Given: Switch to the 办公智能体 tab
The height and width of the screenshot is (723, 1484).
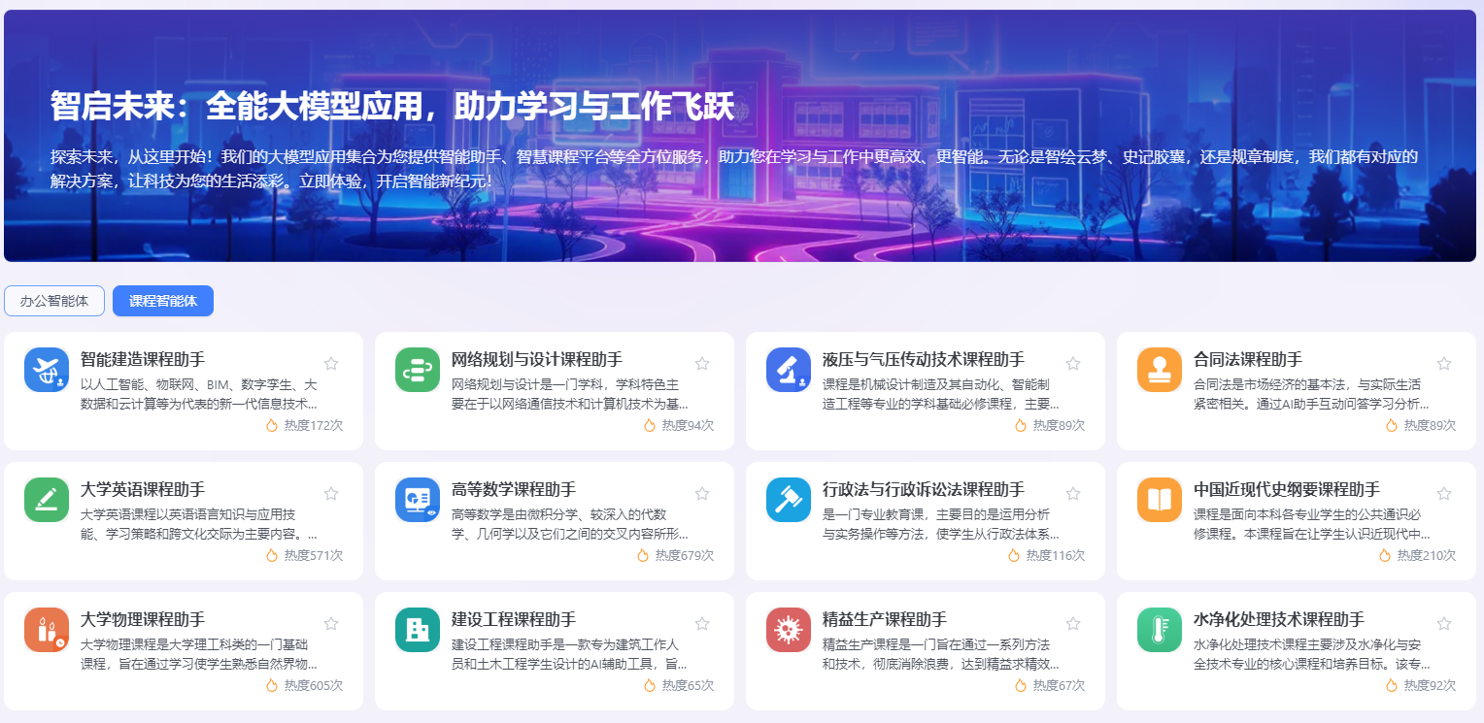Looking at the screenshot, I should [54, 301].
